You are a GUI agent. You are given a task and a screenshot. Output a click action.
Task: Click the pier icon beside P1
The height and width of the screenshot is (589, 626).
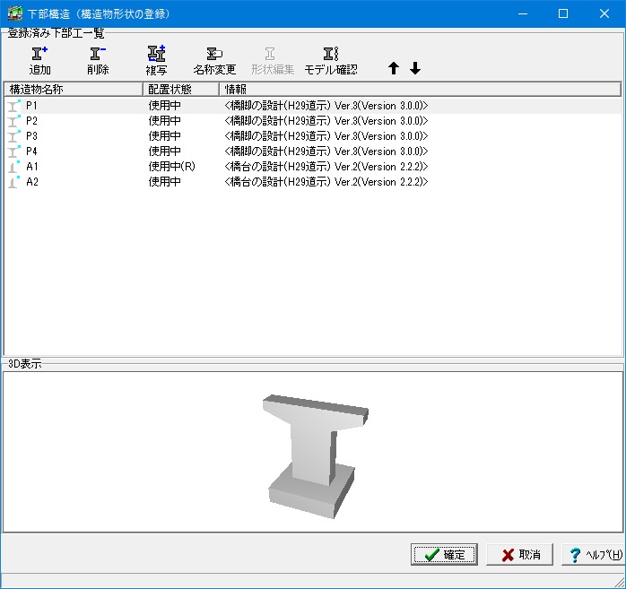pyautogui.click(x=14, y=106)
